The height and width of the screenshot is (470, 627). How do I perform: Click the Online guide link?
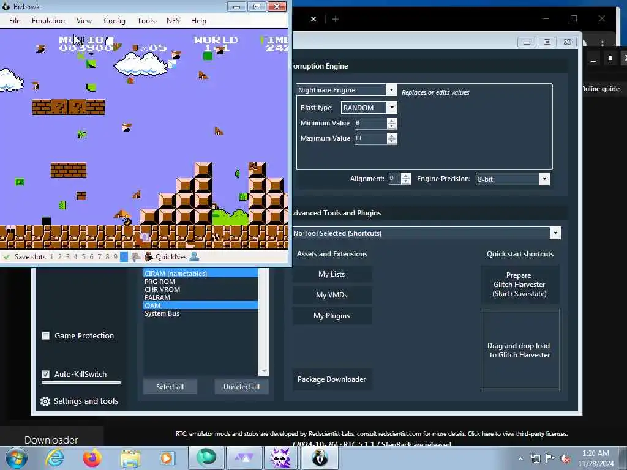point(601,89)
